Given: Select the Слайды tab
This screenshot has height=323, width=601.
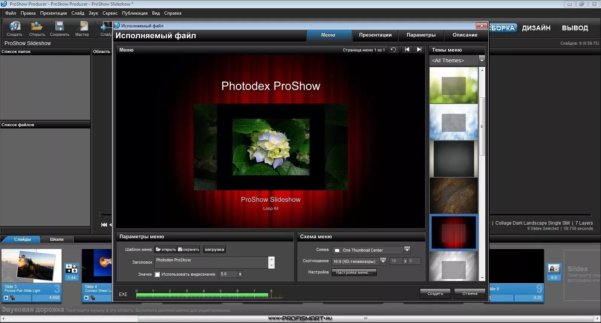Looking at the screenshot, I should (x=23, y=239).
